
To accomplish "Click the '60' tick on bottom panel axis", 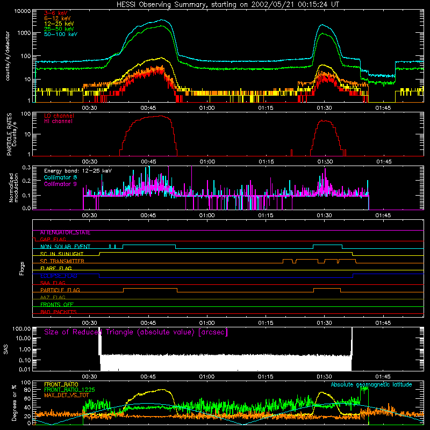I will pos(27,399).
